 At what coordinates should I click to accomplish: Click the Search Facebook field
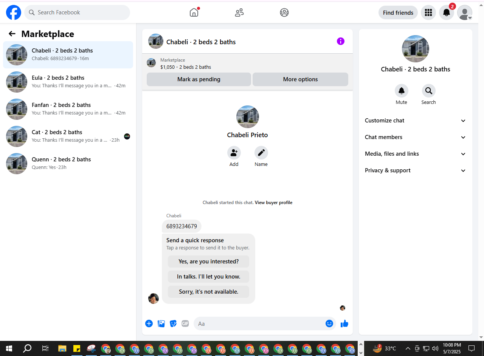[77, 12]
